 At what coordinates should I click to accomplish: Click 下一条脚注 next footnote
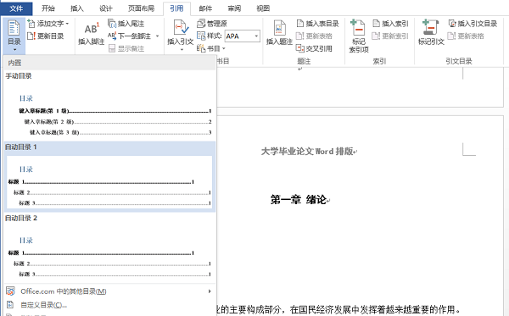[130, 36]
